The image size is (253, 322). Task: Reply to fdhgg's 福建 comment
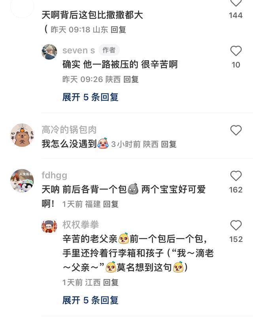(x=111, y=204)
